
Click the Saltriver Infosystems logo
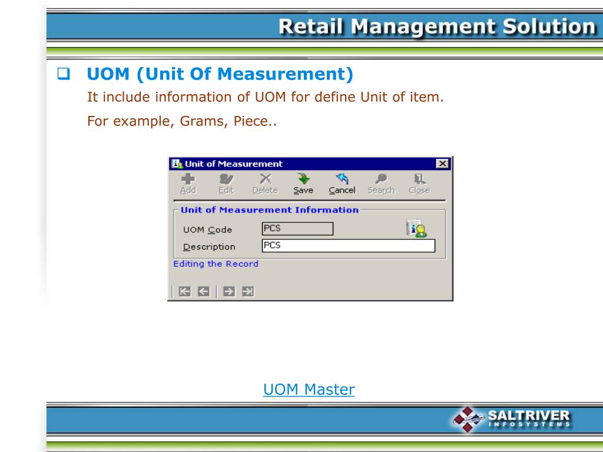pos(512,419)
